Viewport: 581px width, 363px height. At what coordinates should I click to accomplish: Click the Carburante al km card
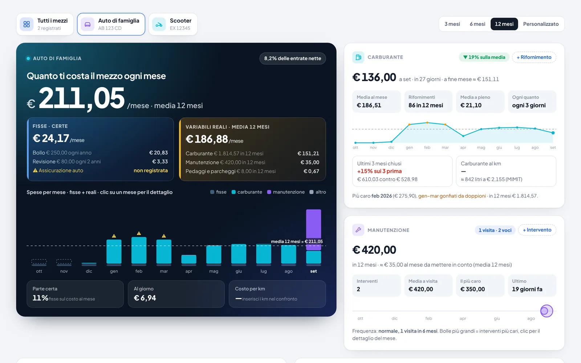506,171
